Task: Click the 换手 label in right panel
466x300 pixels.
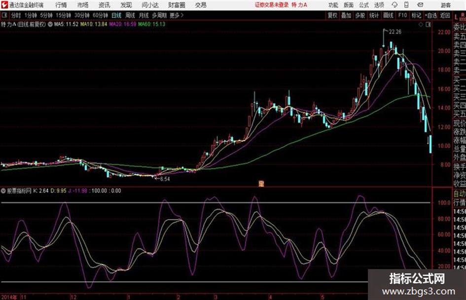Action: [x=460, y=167]
